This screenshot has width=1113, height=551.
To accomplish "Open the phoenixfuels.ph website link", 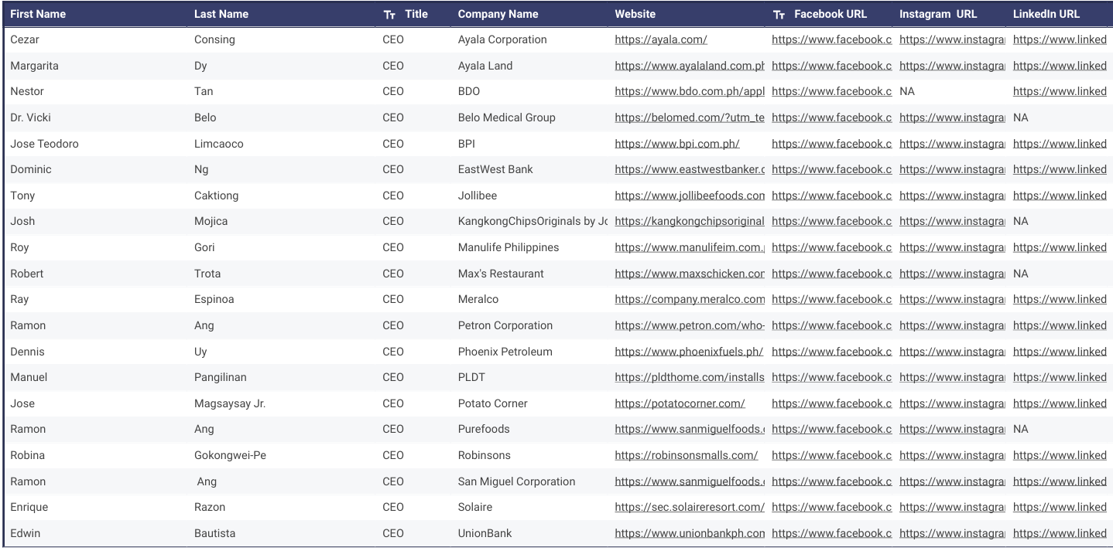I will (689, 352).
